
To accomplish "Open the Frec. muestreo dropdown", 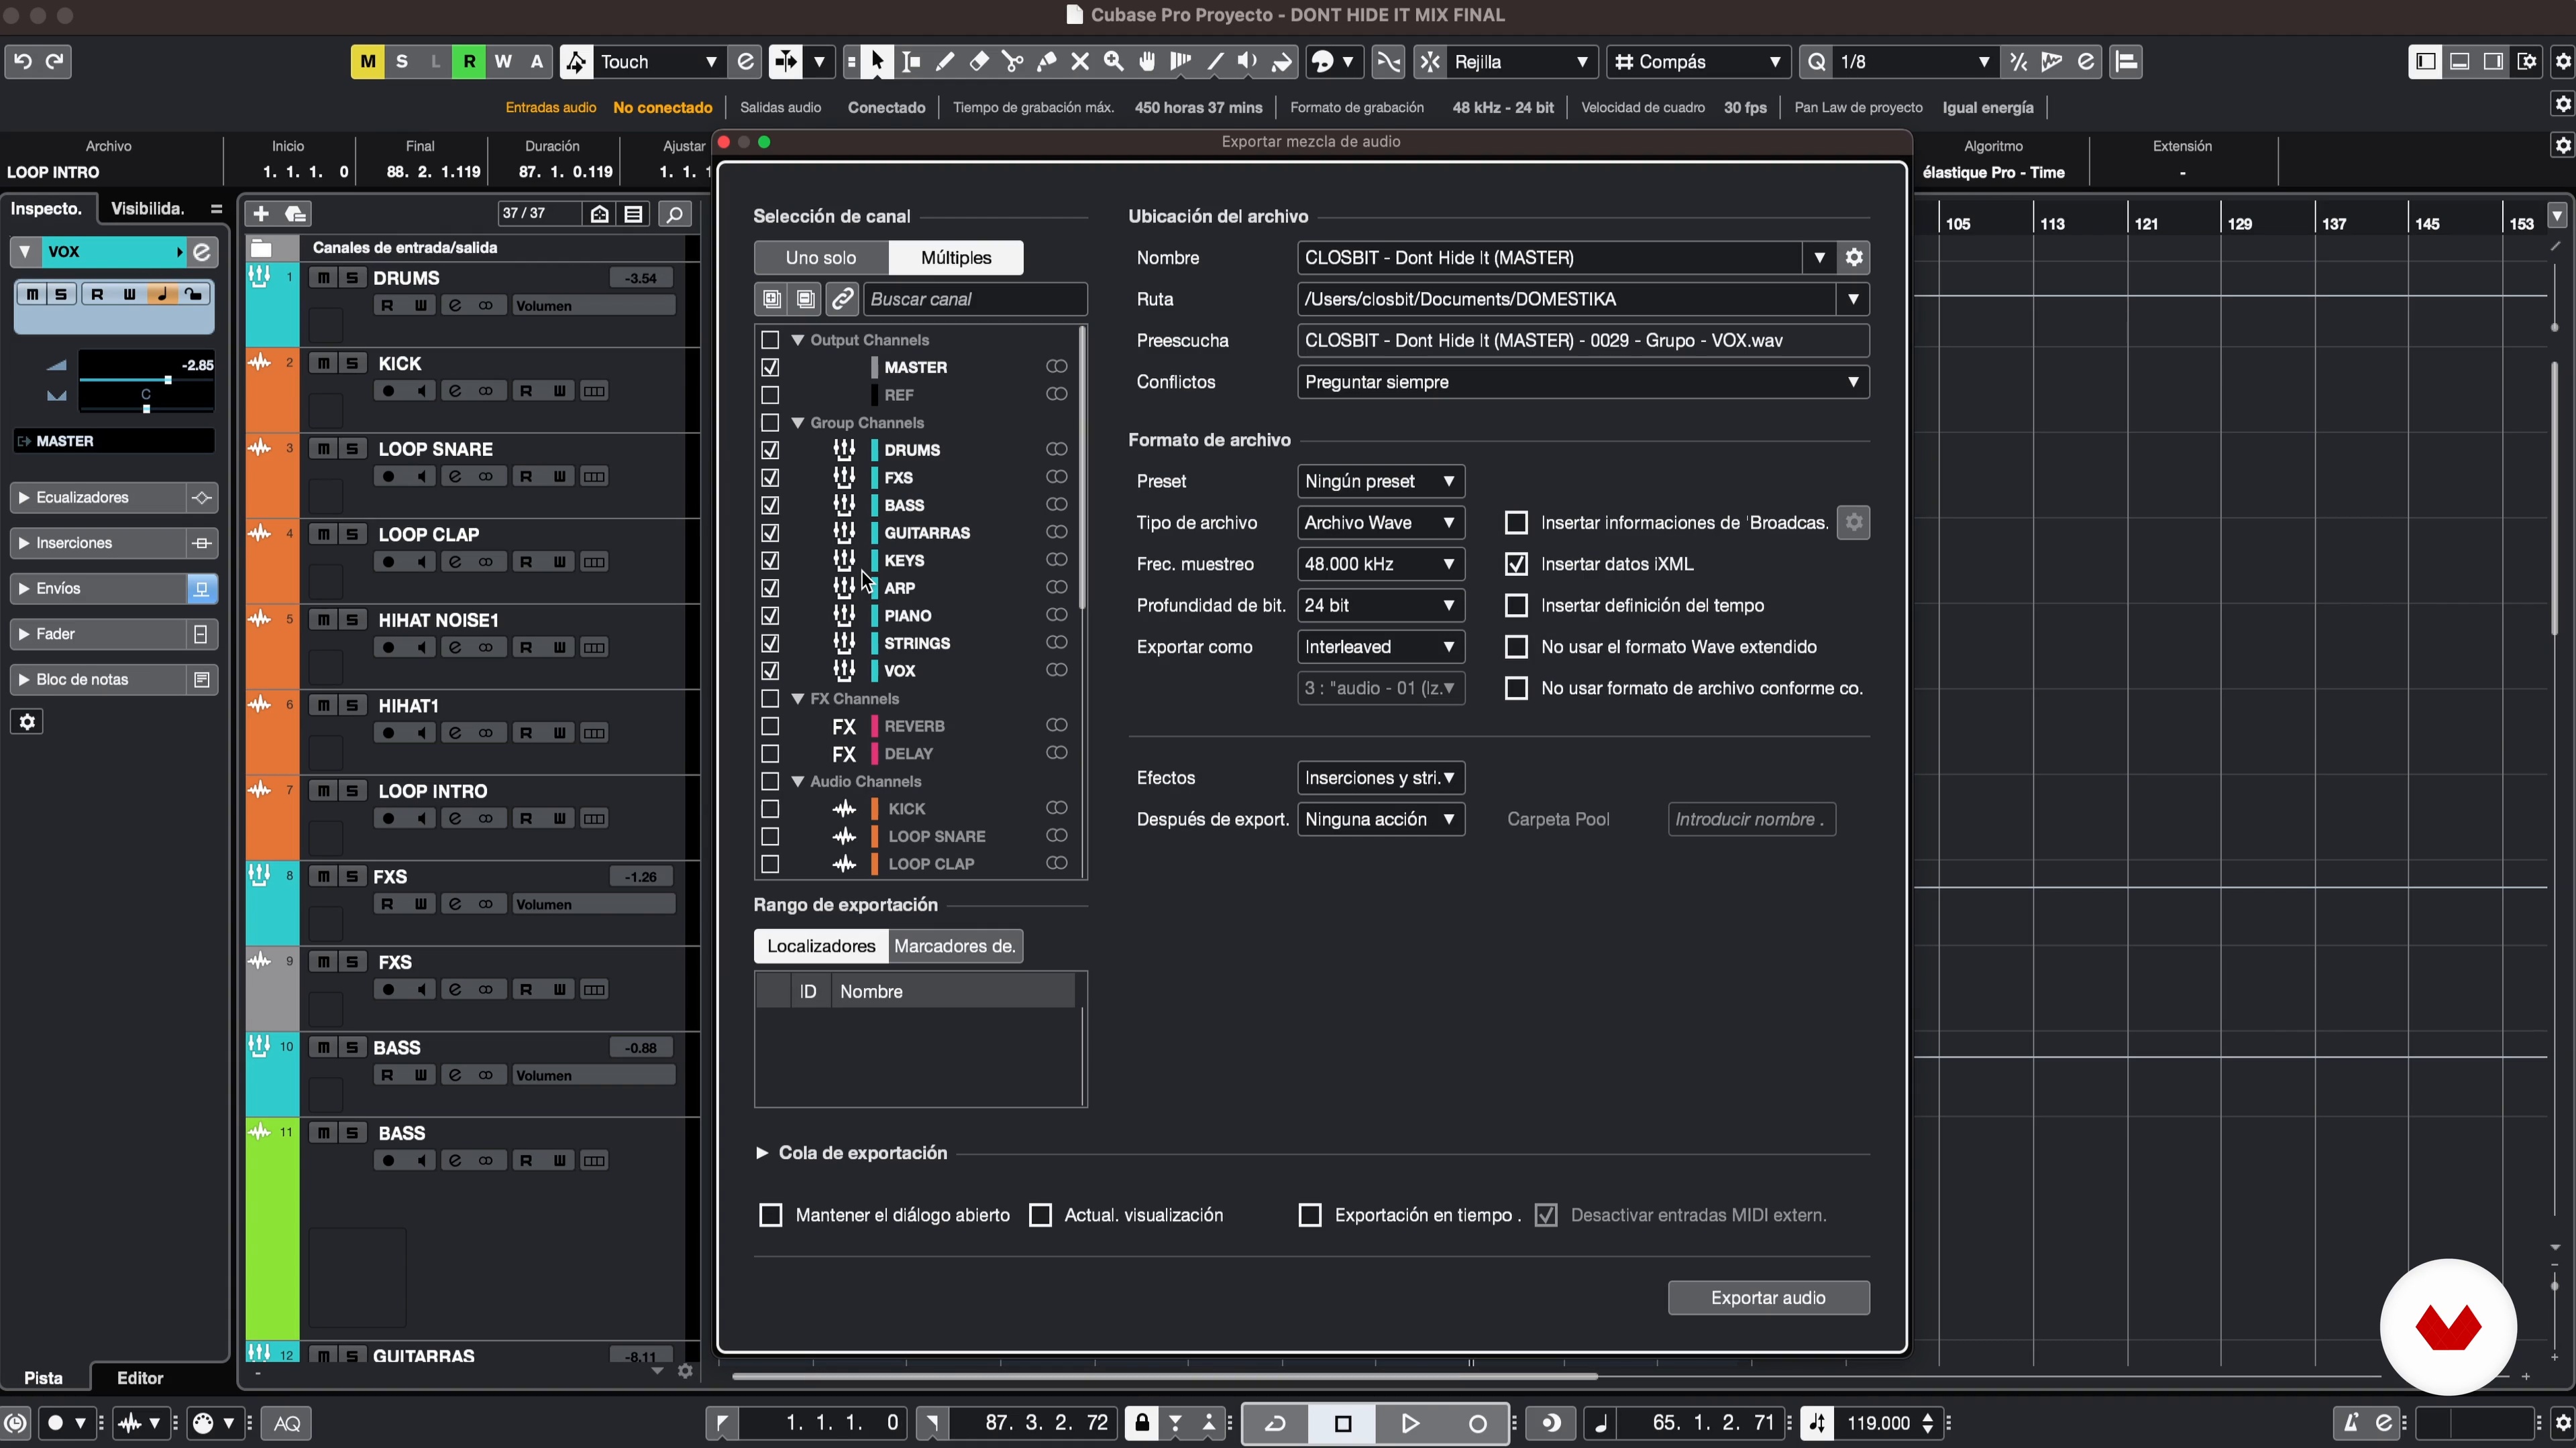I will click(1380, 564).
